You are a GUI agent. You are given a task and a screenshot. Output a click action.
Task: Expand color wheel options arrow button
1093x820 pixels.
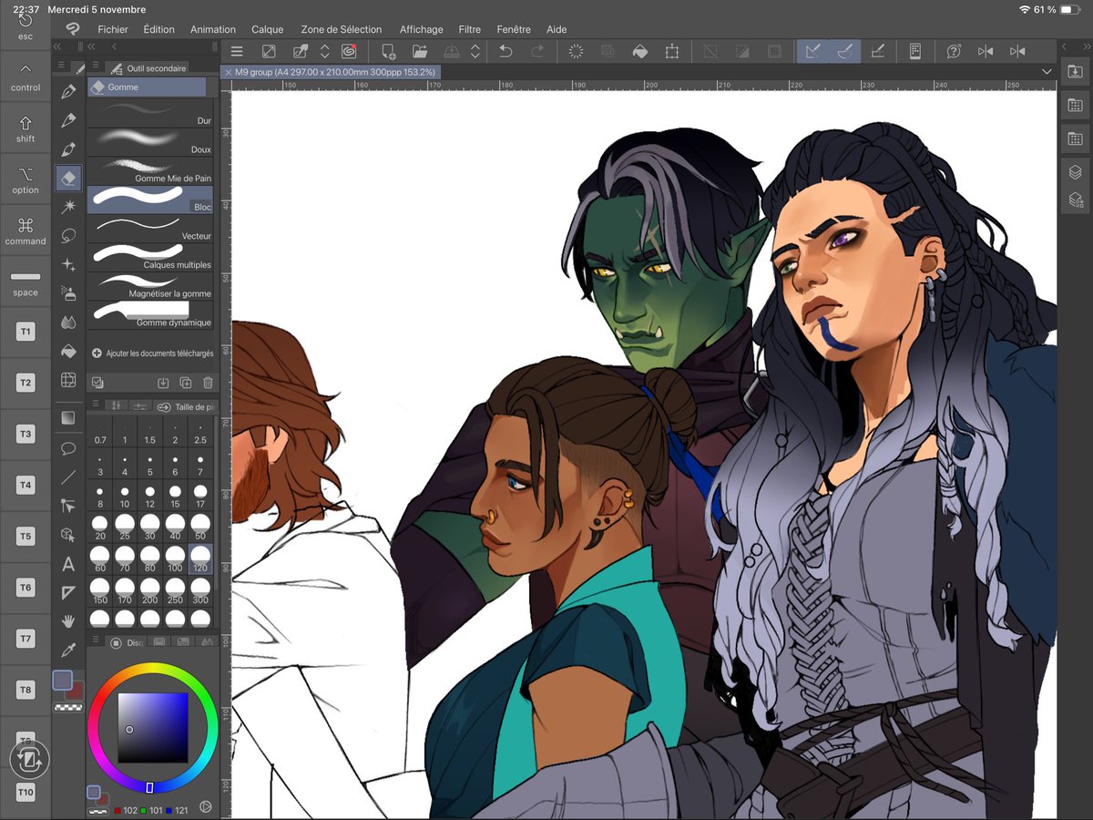205,805
